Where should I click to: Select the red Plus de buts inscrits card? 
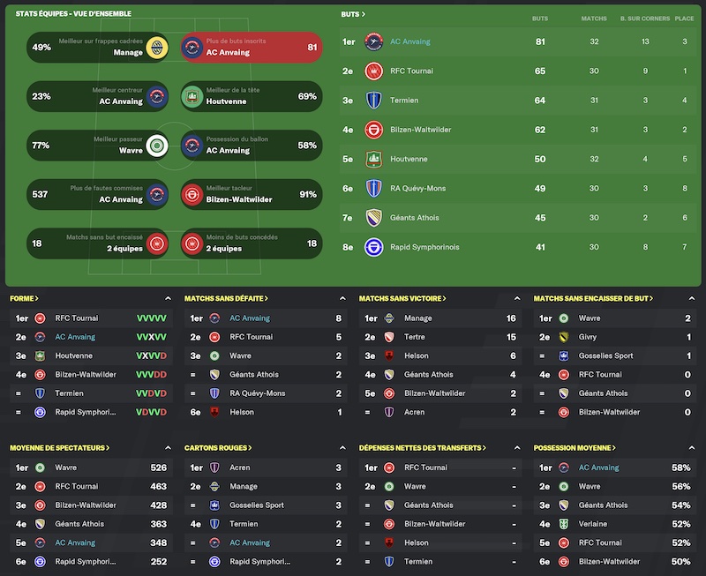pos(252,48)
